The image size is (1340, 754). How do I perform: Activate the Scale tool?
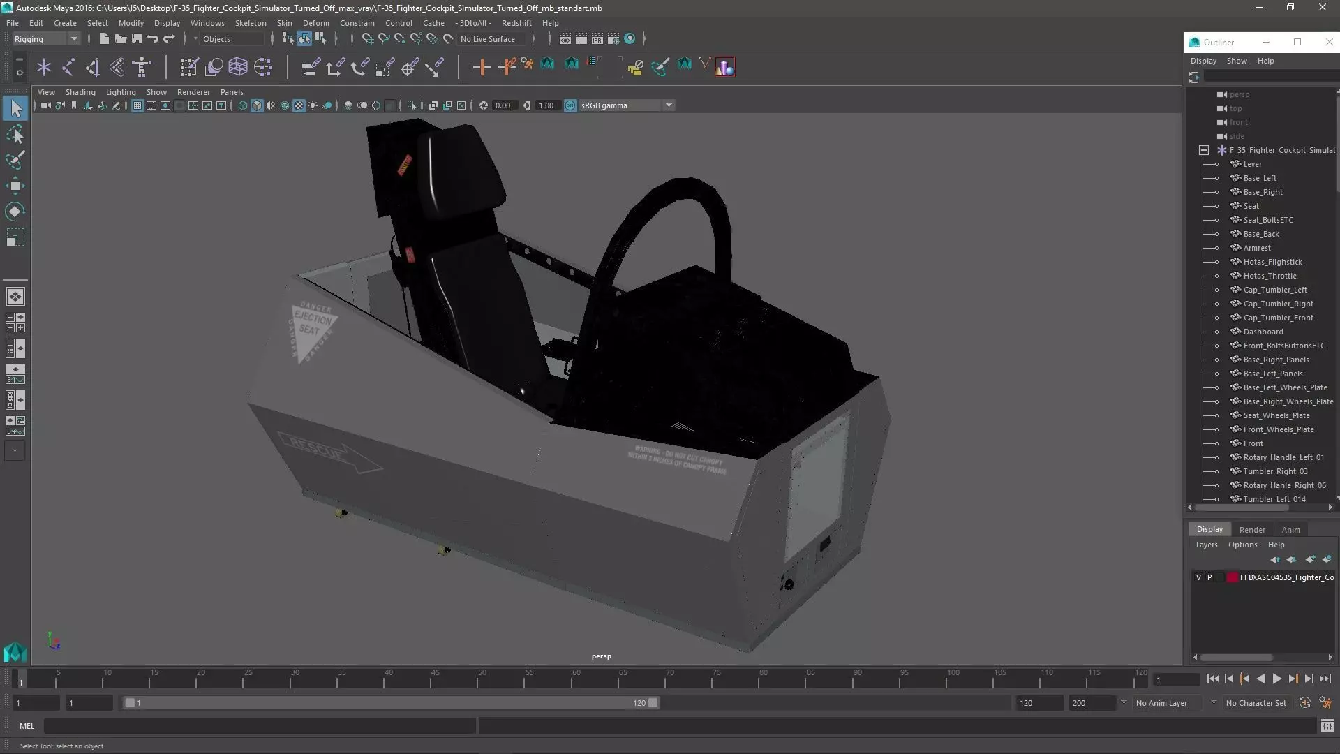coord(15,238)
